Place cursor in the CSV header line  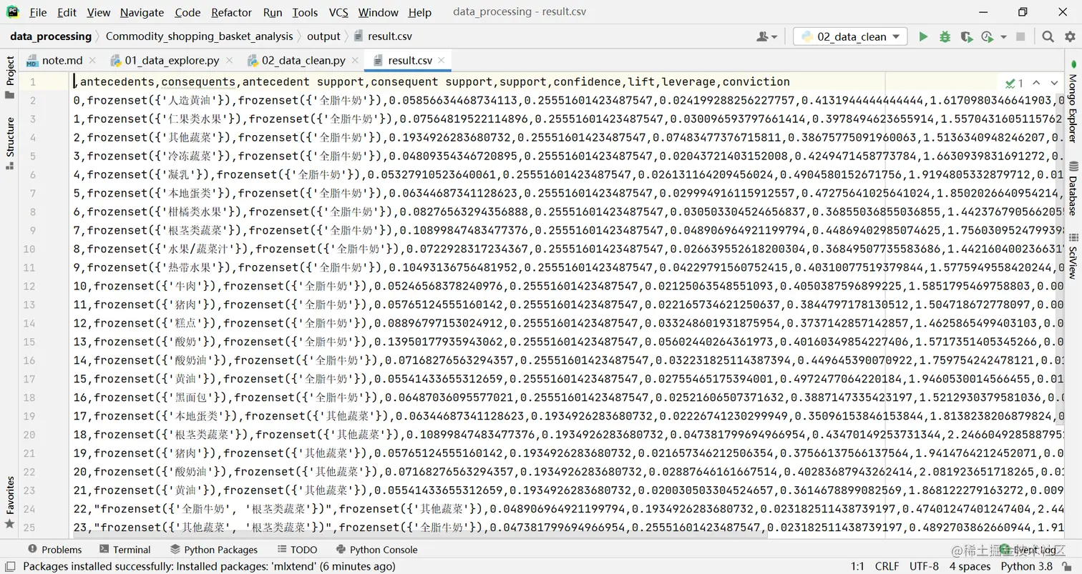(432, 81)
